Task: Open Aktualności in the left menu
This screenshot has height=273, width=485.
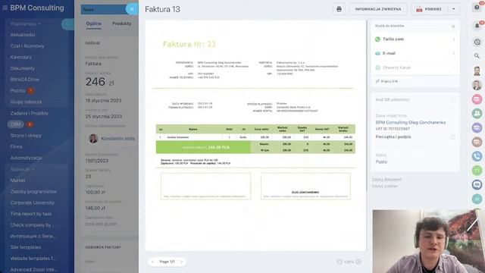Action: [x=23, y=35]
